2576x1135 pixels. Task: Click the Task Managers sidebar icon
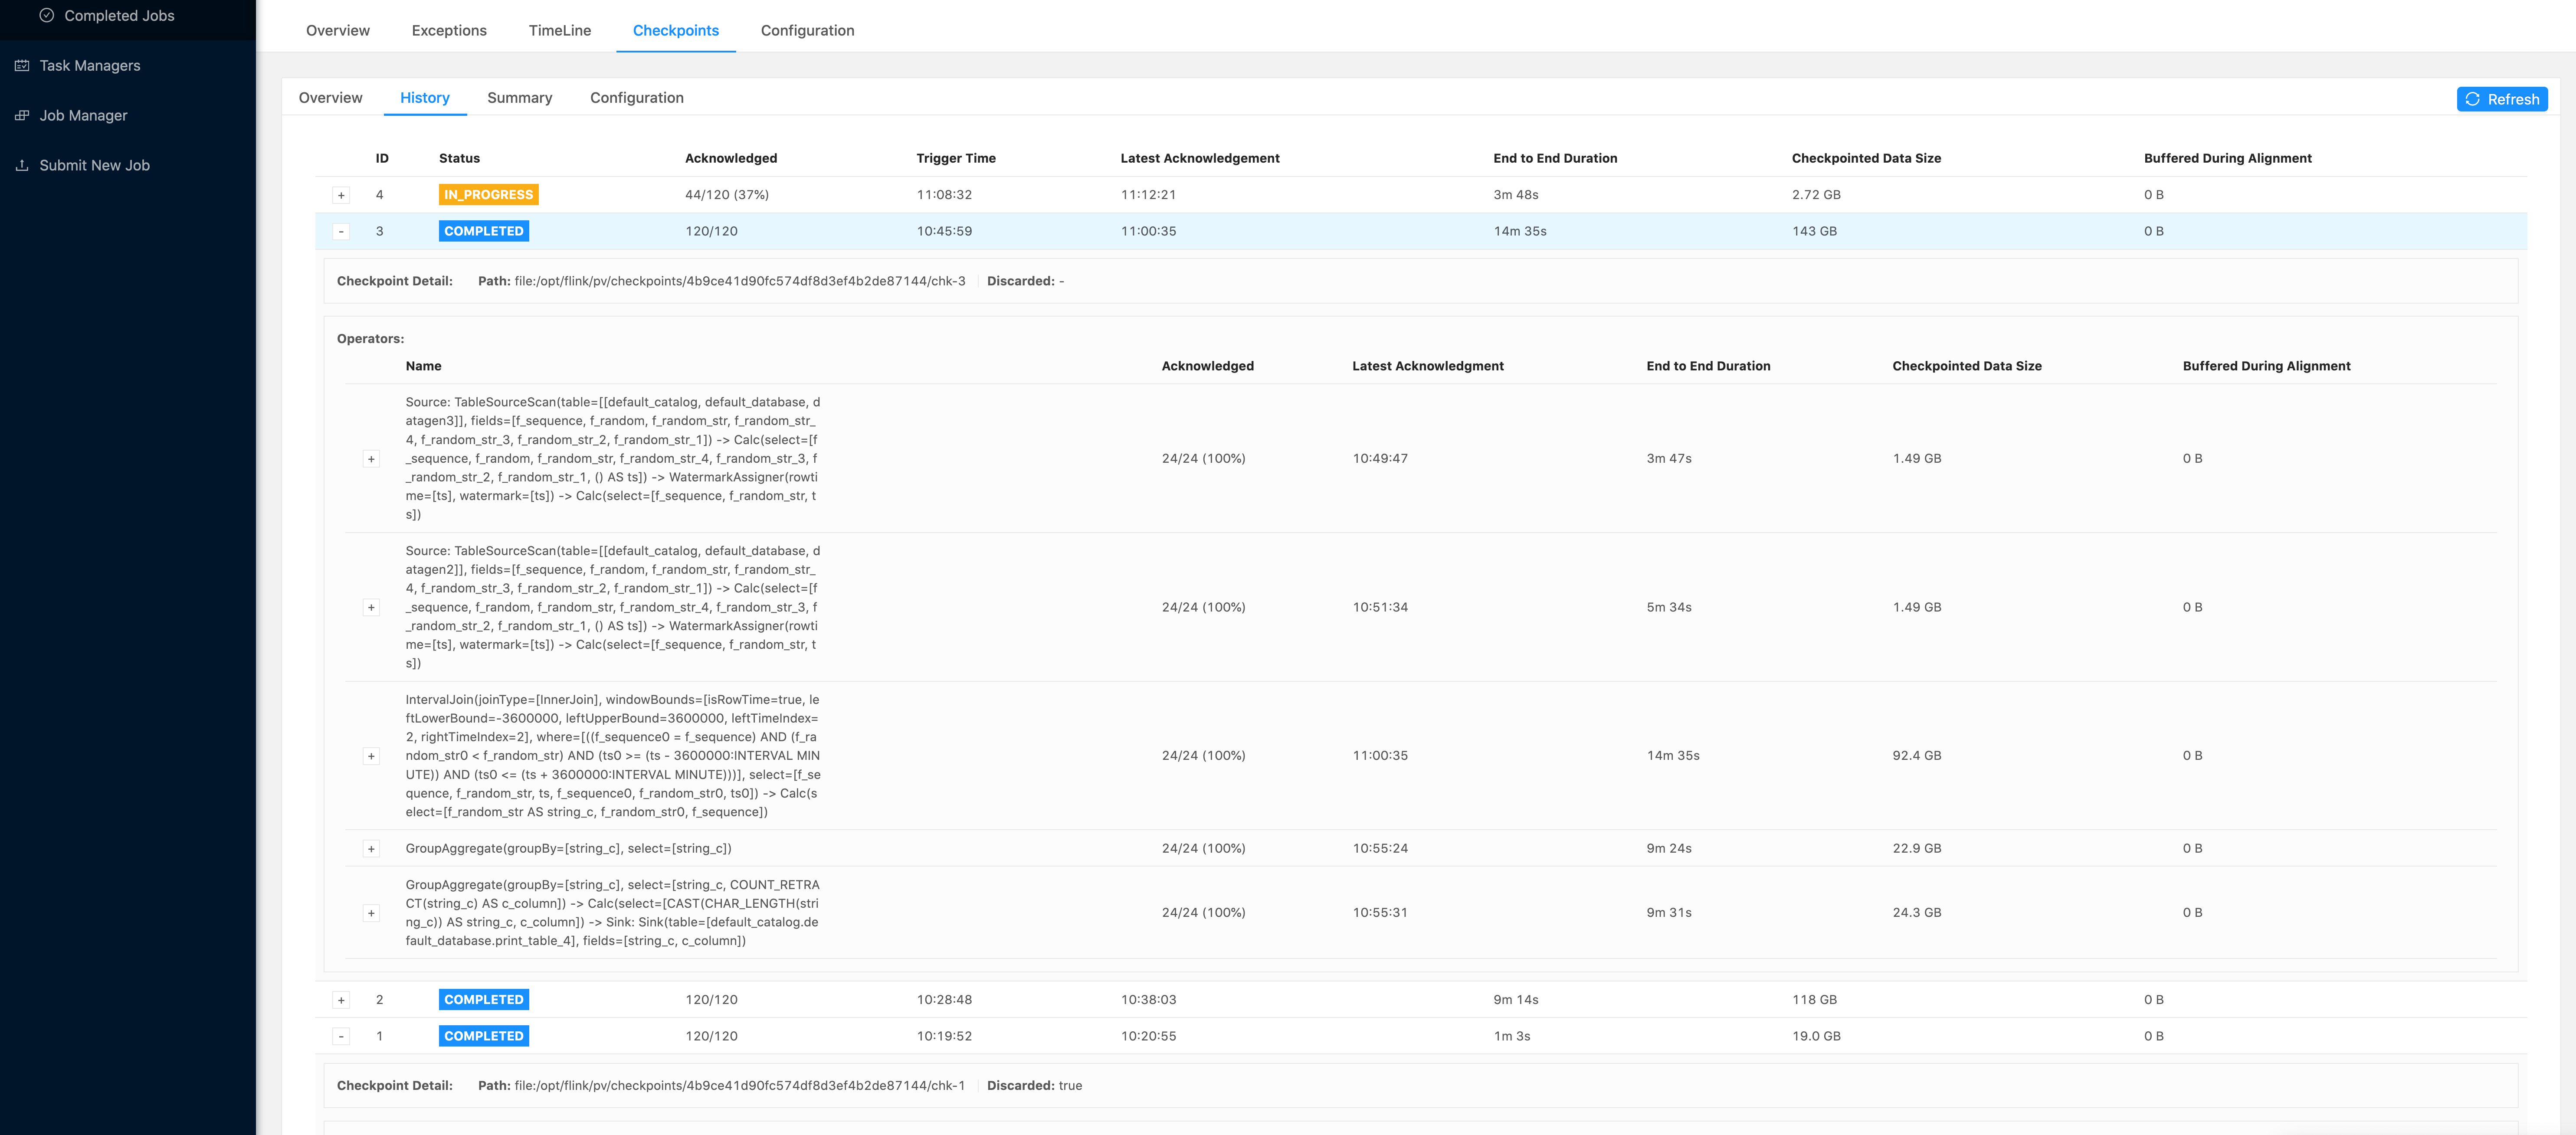click(22, 66)
